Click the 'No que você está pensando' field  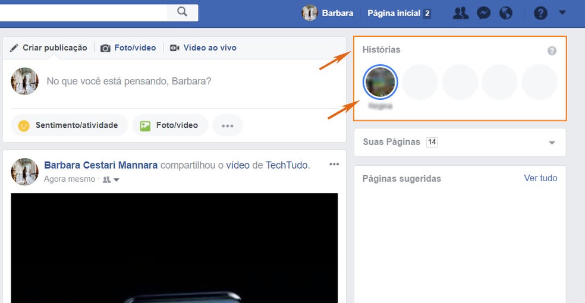129,81
